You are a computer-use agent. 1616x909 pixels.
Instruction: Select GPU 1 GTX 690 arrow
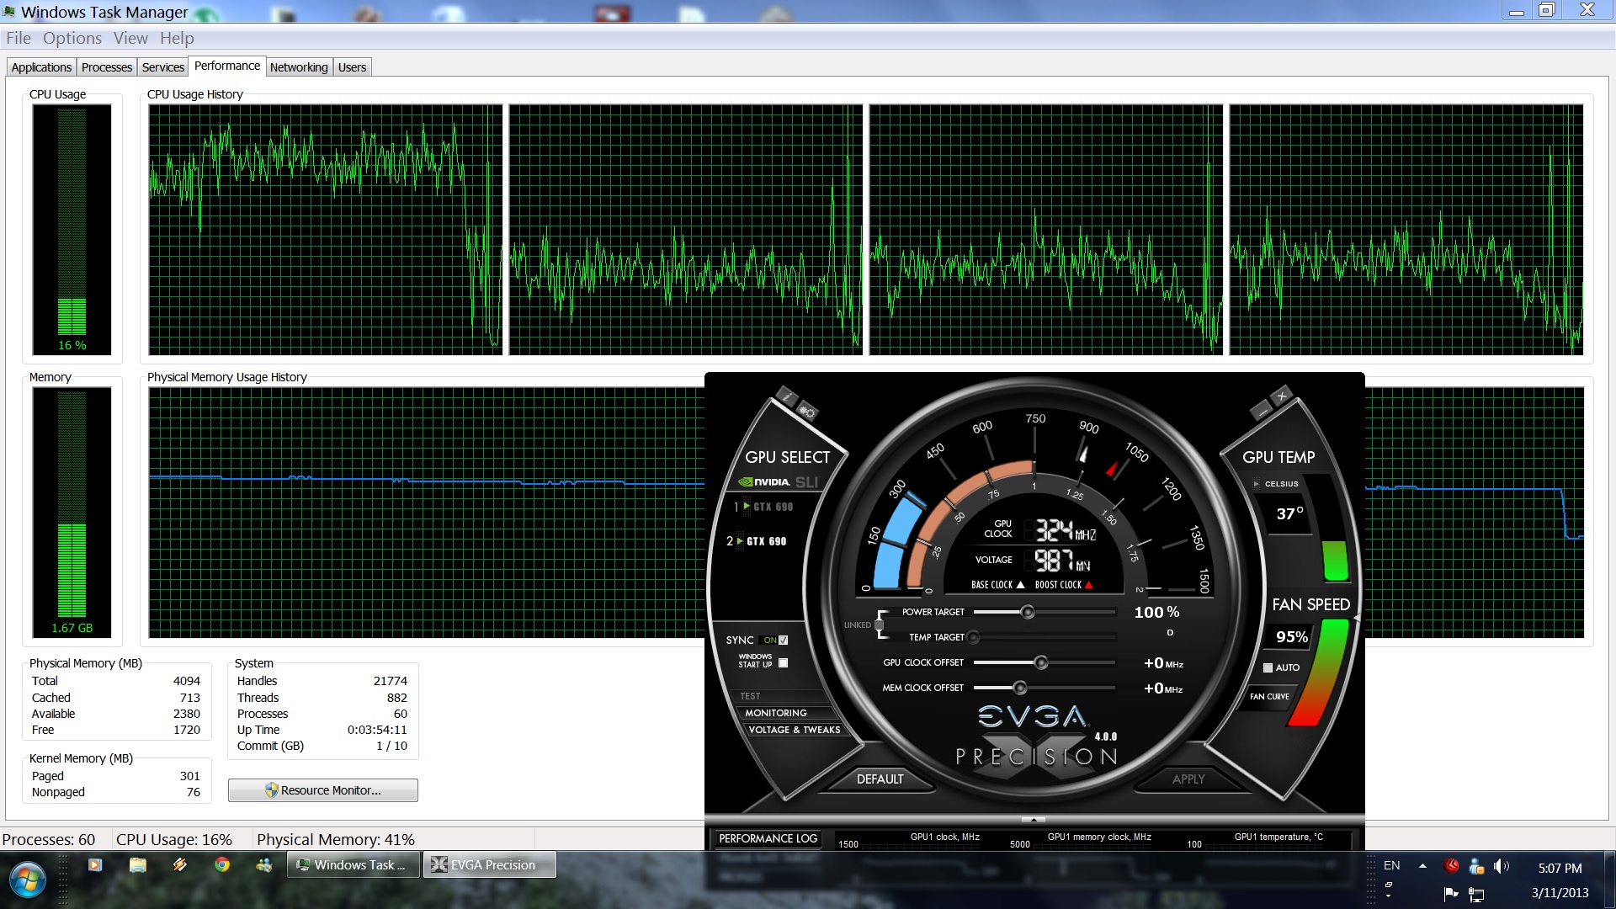click(746, 507)
